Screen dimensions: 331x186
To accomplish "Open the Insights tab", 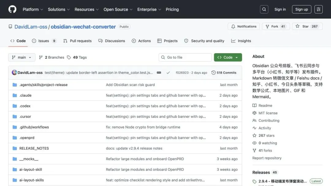I will [241, 41].
